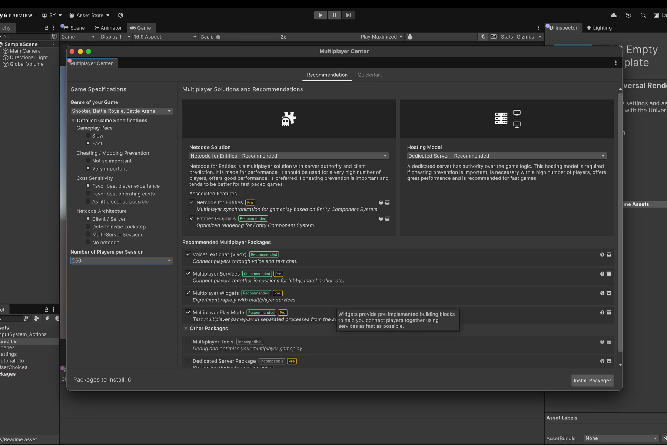The image size is (667, 445).
Task: Uncheck Multiplayer Play Mode package
Action: pyautogui.click(x=188, y=312)
